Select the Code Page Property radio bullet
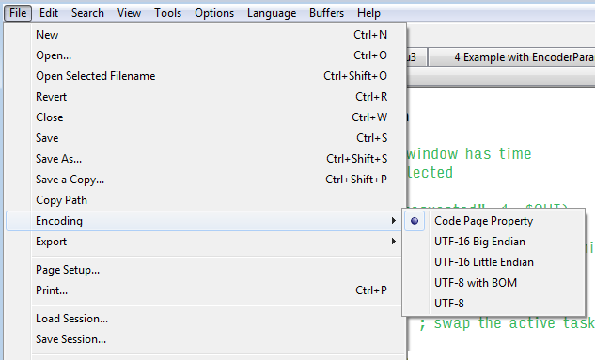The image size is (595, 360). (415, 221)
